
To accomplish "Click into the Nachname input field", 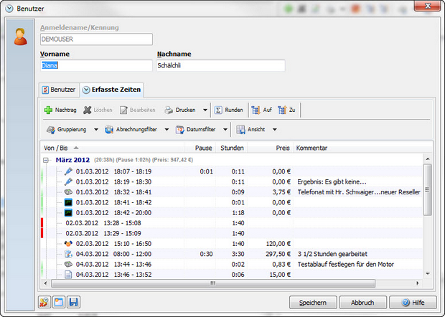I will click(220, 65).
